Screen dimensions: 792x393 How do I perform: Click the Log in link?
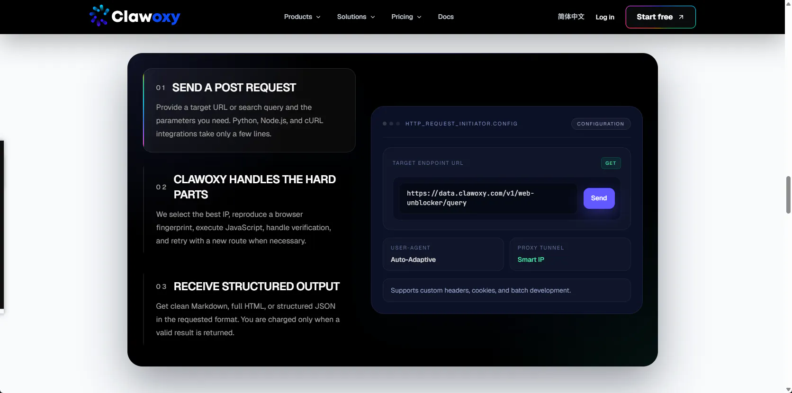[605, 17]
